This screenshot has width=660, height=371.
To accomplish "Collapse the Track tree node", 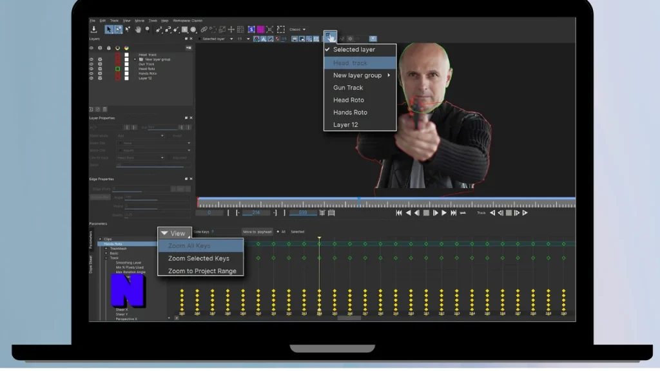I will [106, 258].
